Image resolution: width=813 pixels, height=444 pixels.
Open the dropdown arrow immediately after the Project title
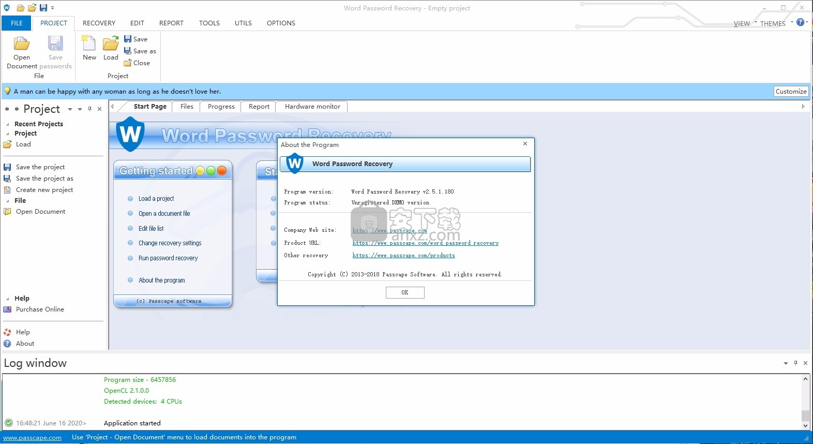pyautogui.click(x=70, y=109)
